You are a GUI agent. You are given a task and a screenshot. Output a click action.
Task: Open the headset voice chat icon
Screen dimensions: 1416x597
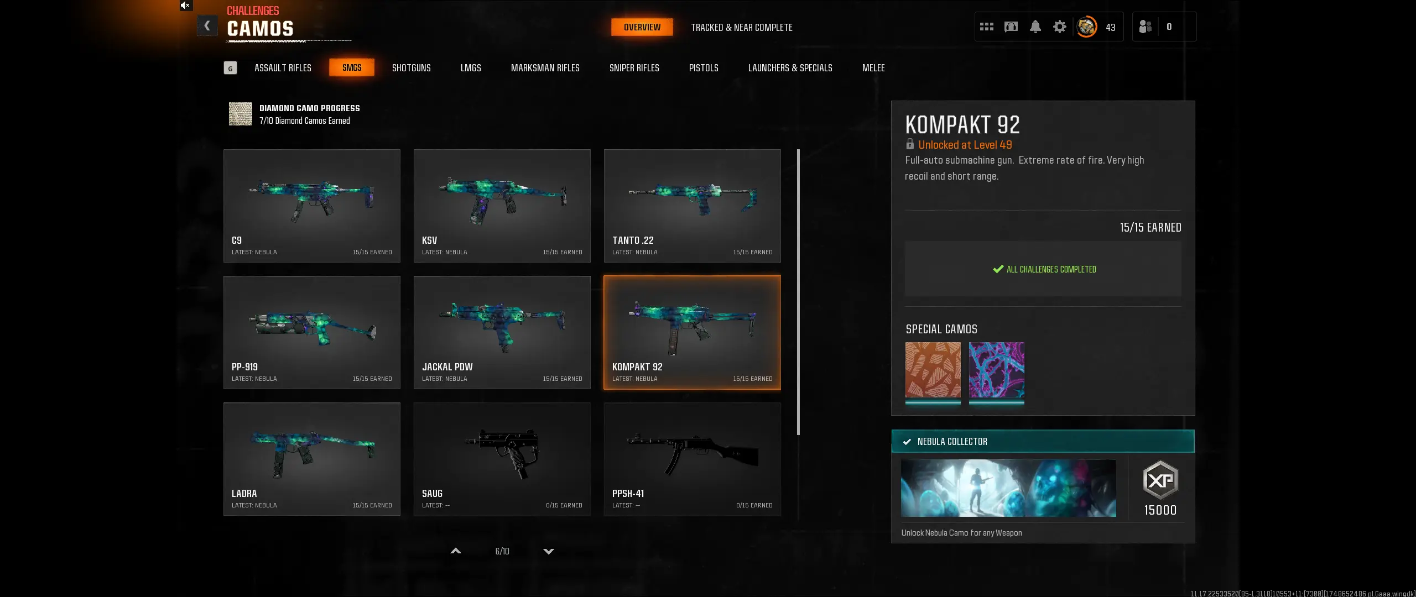coord(1011,27)
